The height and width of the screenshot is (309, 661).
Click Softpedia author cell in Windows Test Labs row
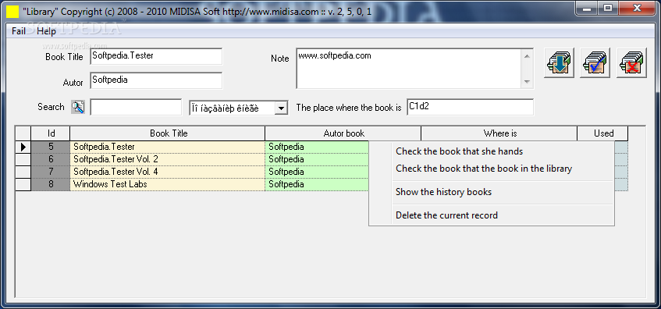tap(317, 185)
